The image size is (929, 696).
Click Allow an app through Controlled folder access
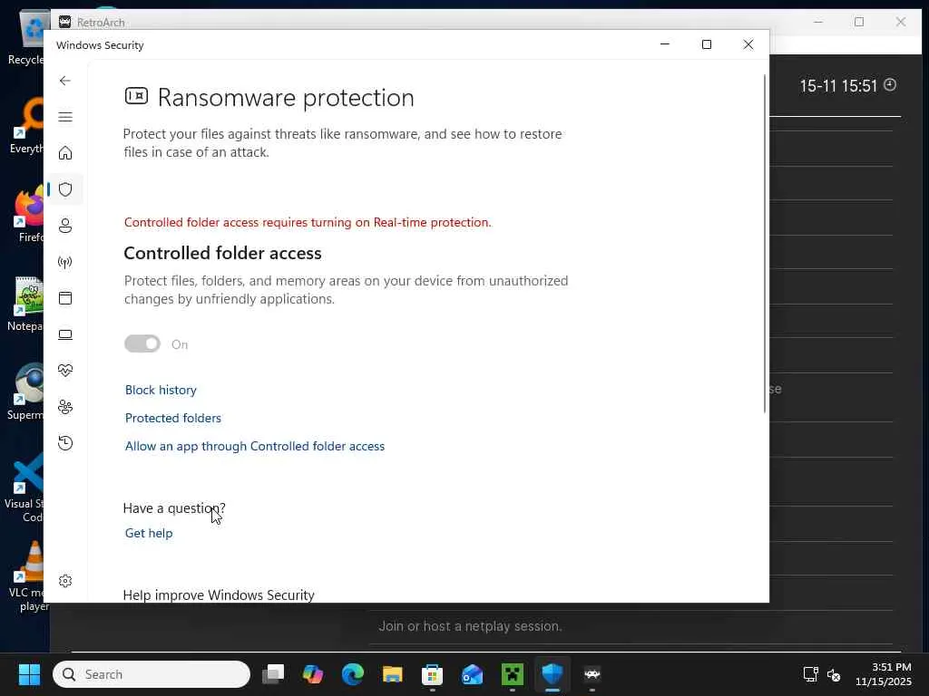pos(255,446)
